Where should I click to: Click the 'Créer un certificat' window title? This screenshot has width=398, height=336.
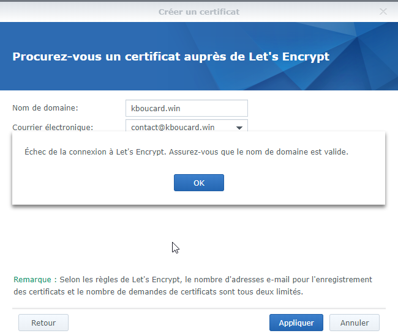click(x=198, y=12)
